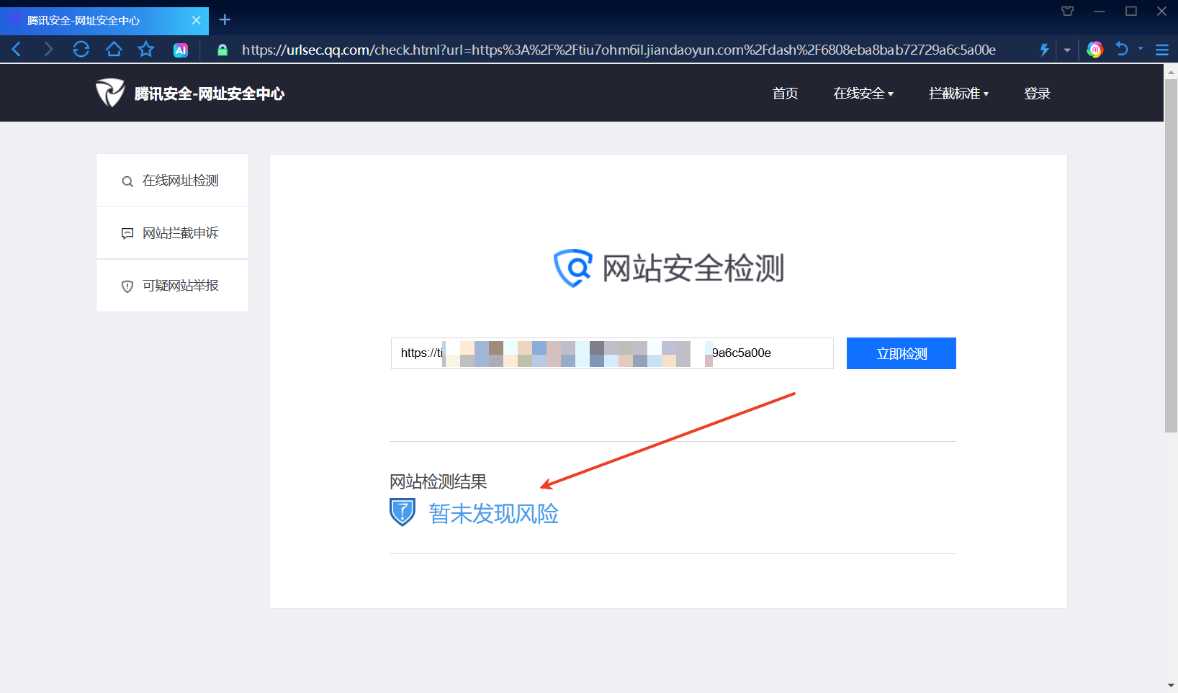Viewport: 1178px width, 693px height.
Task: Close the browser window
Action: click(x=1161, y=11)
